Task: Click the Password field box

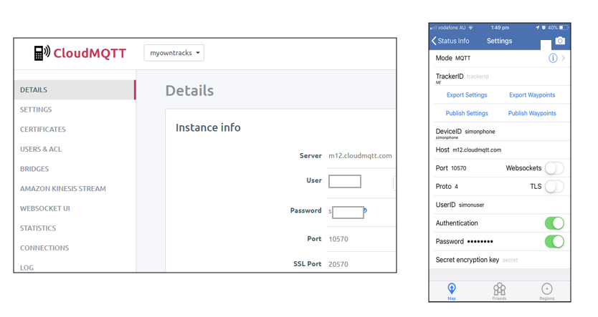Action: click(348, 213)
